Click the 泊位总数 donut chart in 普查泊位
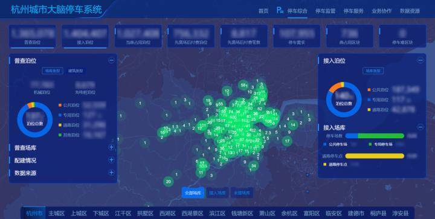Viewport: 435px width, 219px height. coord(34,119)
